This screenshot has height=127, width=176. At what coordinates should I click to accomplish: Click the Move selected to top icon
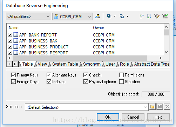click(142, 16)
